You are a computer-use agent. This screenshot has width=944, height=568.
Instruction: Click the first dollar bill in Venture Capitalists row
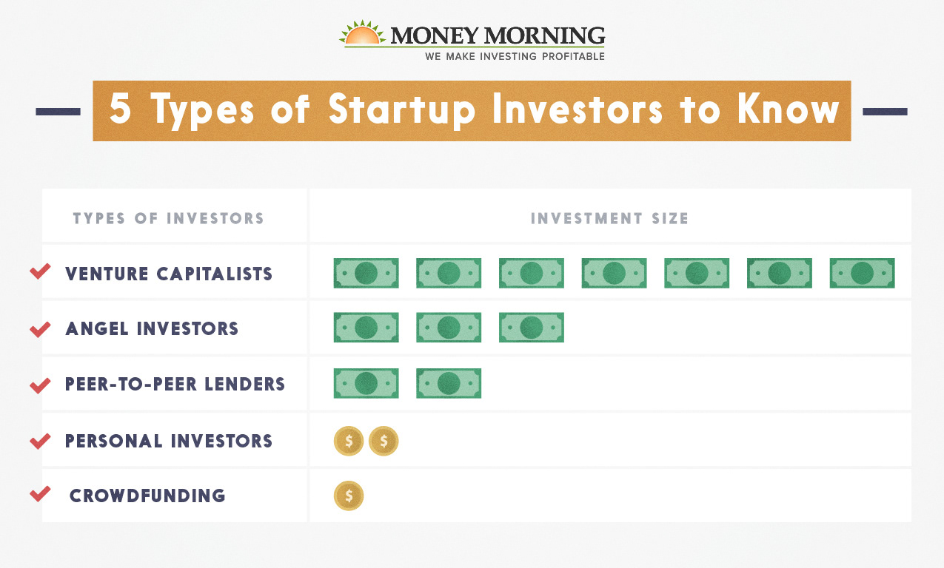click(366, 273)
